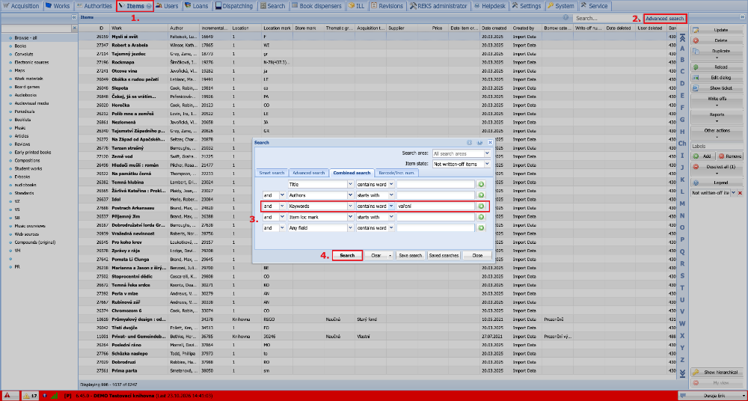Filter by letter Ch in index
Viewport: 748px width, 401px height.
pos(683,143)
